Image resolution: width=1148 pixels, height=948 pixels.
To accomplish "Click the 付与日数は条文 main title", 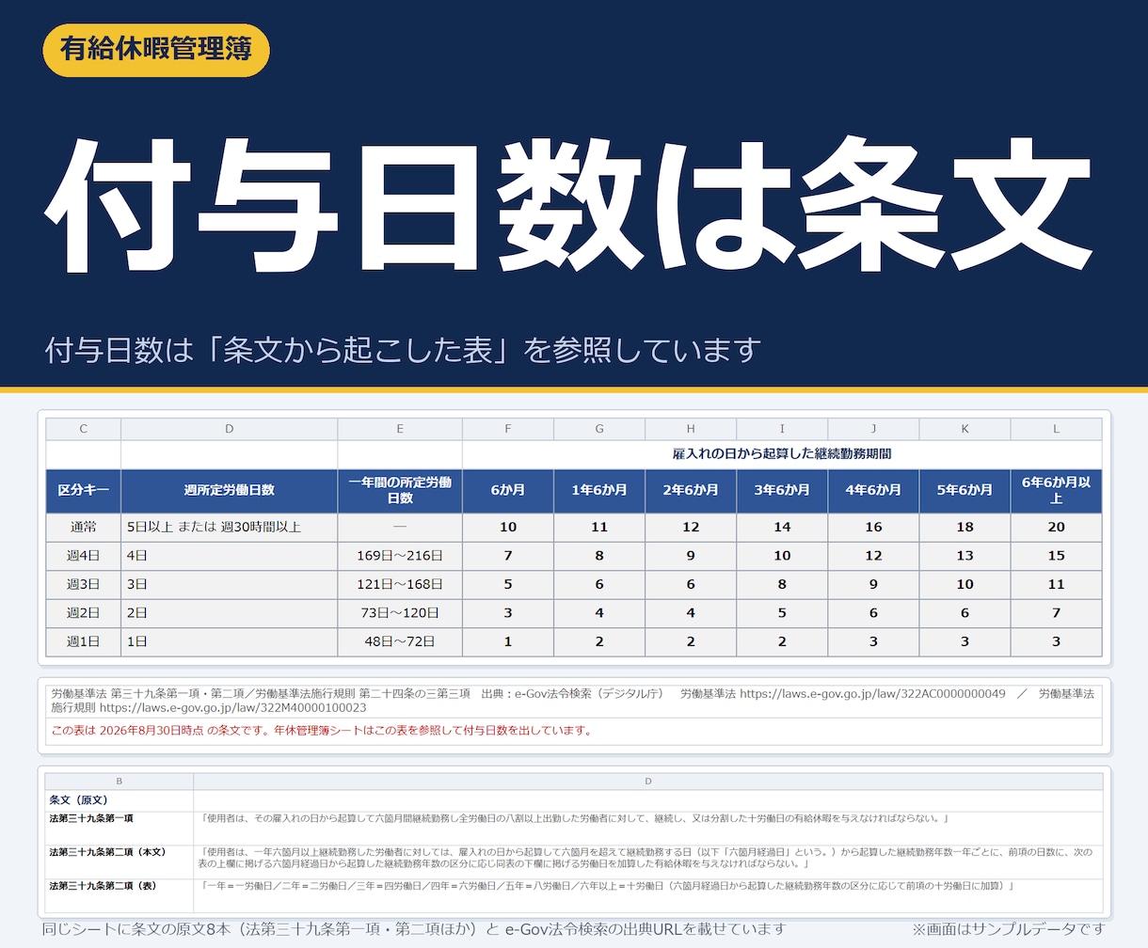I will pos(569,205).
